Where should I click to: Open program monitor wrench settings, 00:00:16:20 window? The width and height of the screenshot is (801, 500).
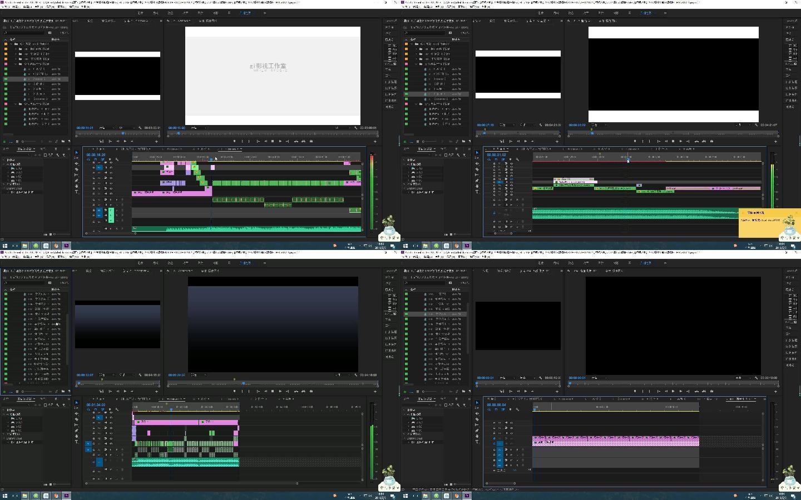tap(355, 128)
